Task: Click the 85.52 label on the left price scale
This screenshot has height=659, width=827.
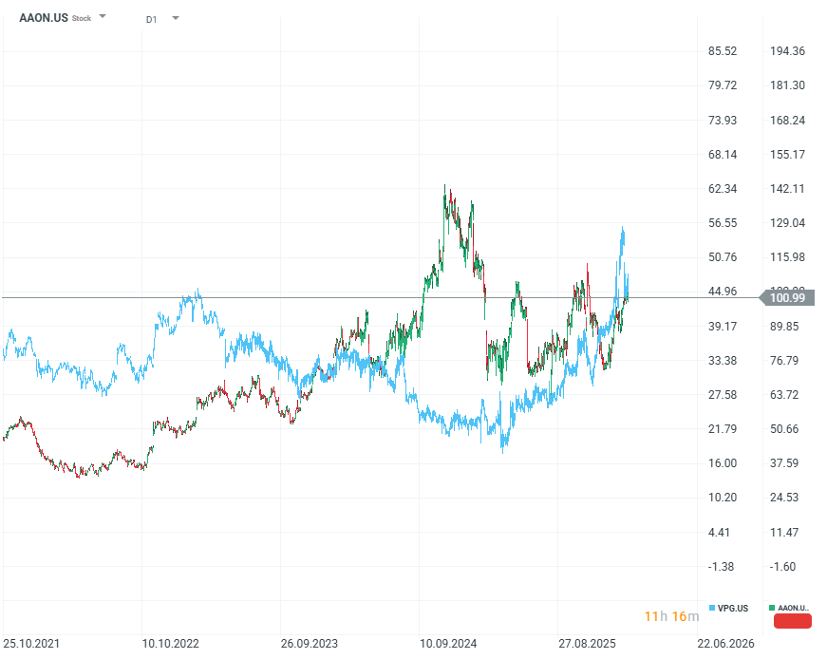Action: pos(724,51)
